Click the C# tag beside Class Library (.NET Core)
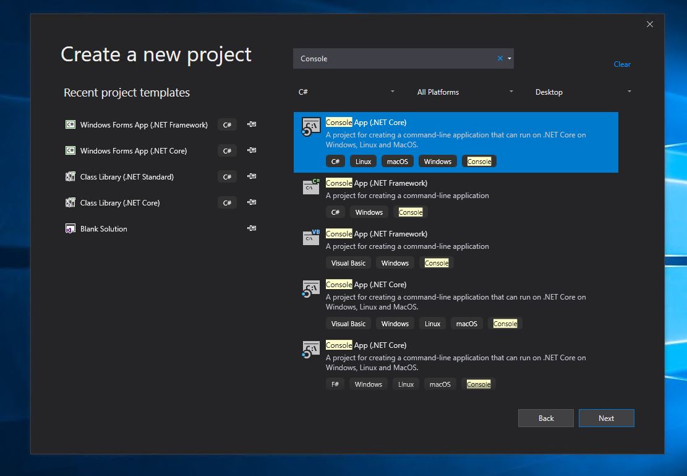Viewport: 687px width, 476px height. [x=227, y=202]
